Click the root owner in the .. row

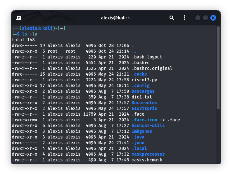(x=53, y=51)
